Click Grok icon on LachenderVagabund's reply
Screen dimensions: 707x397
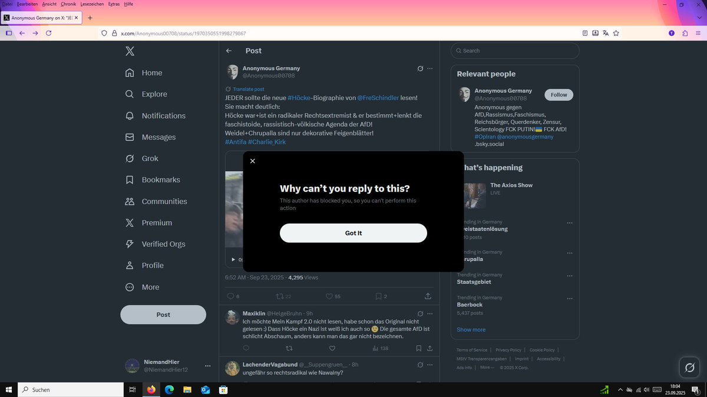coord(420,365)
